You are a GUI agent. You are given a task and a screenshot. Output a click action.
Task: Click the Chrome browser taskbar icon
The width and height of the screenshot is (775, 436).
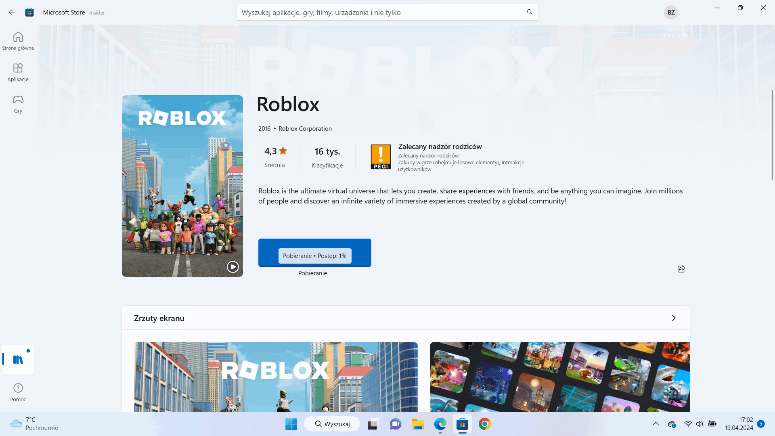[x=484, y=424]
